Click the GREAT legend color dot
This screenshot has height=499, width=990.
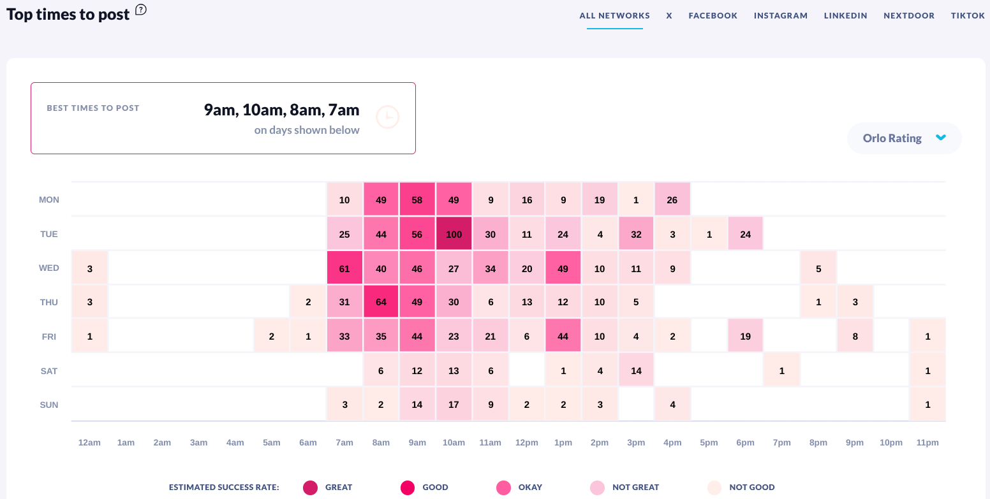[x=311, y=488]
